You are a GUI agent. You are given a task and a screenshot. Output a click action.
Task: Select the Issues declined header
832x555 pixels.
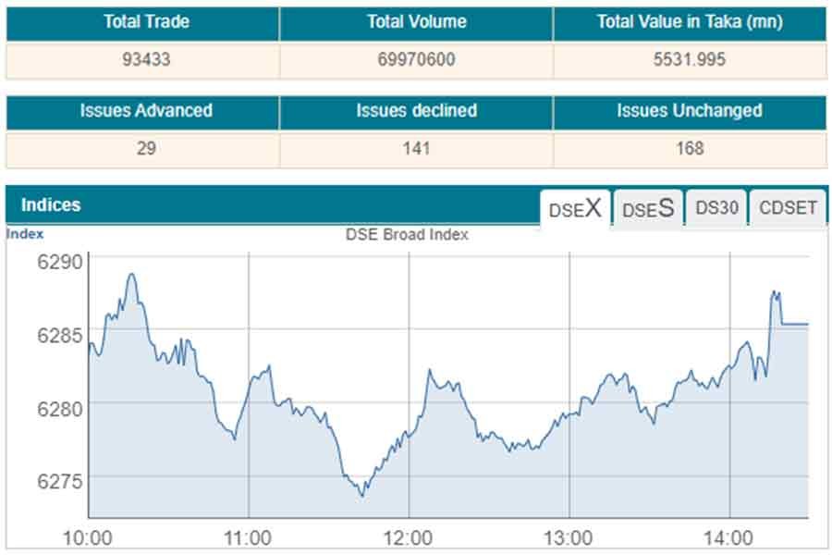pyautogui.click(x=416, y=111)
